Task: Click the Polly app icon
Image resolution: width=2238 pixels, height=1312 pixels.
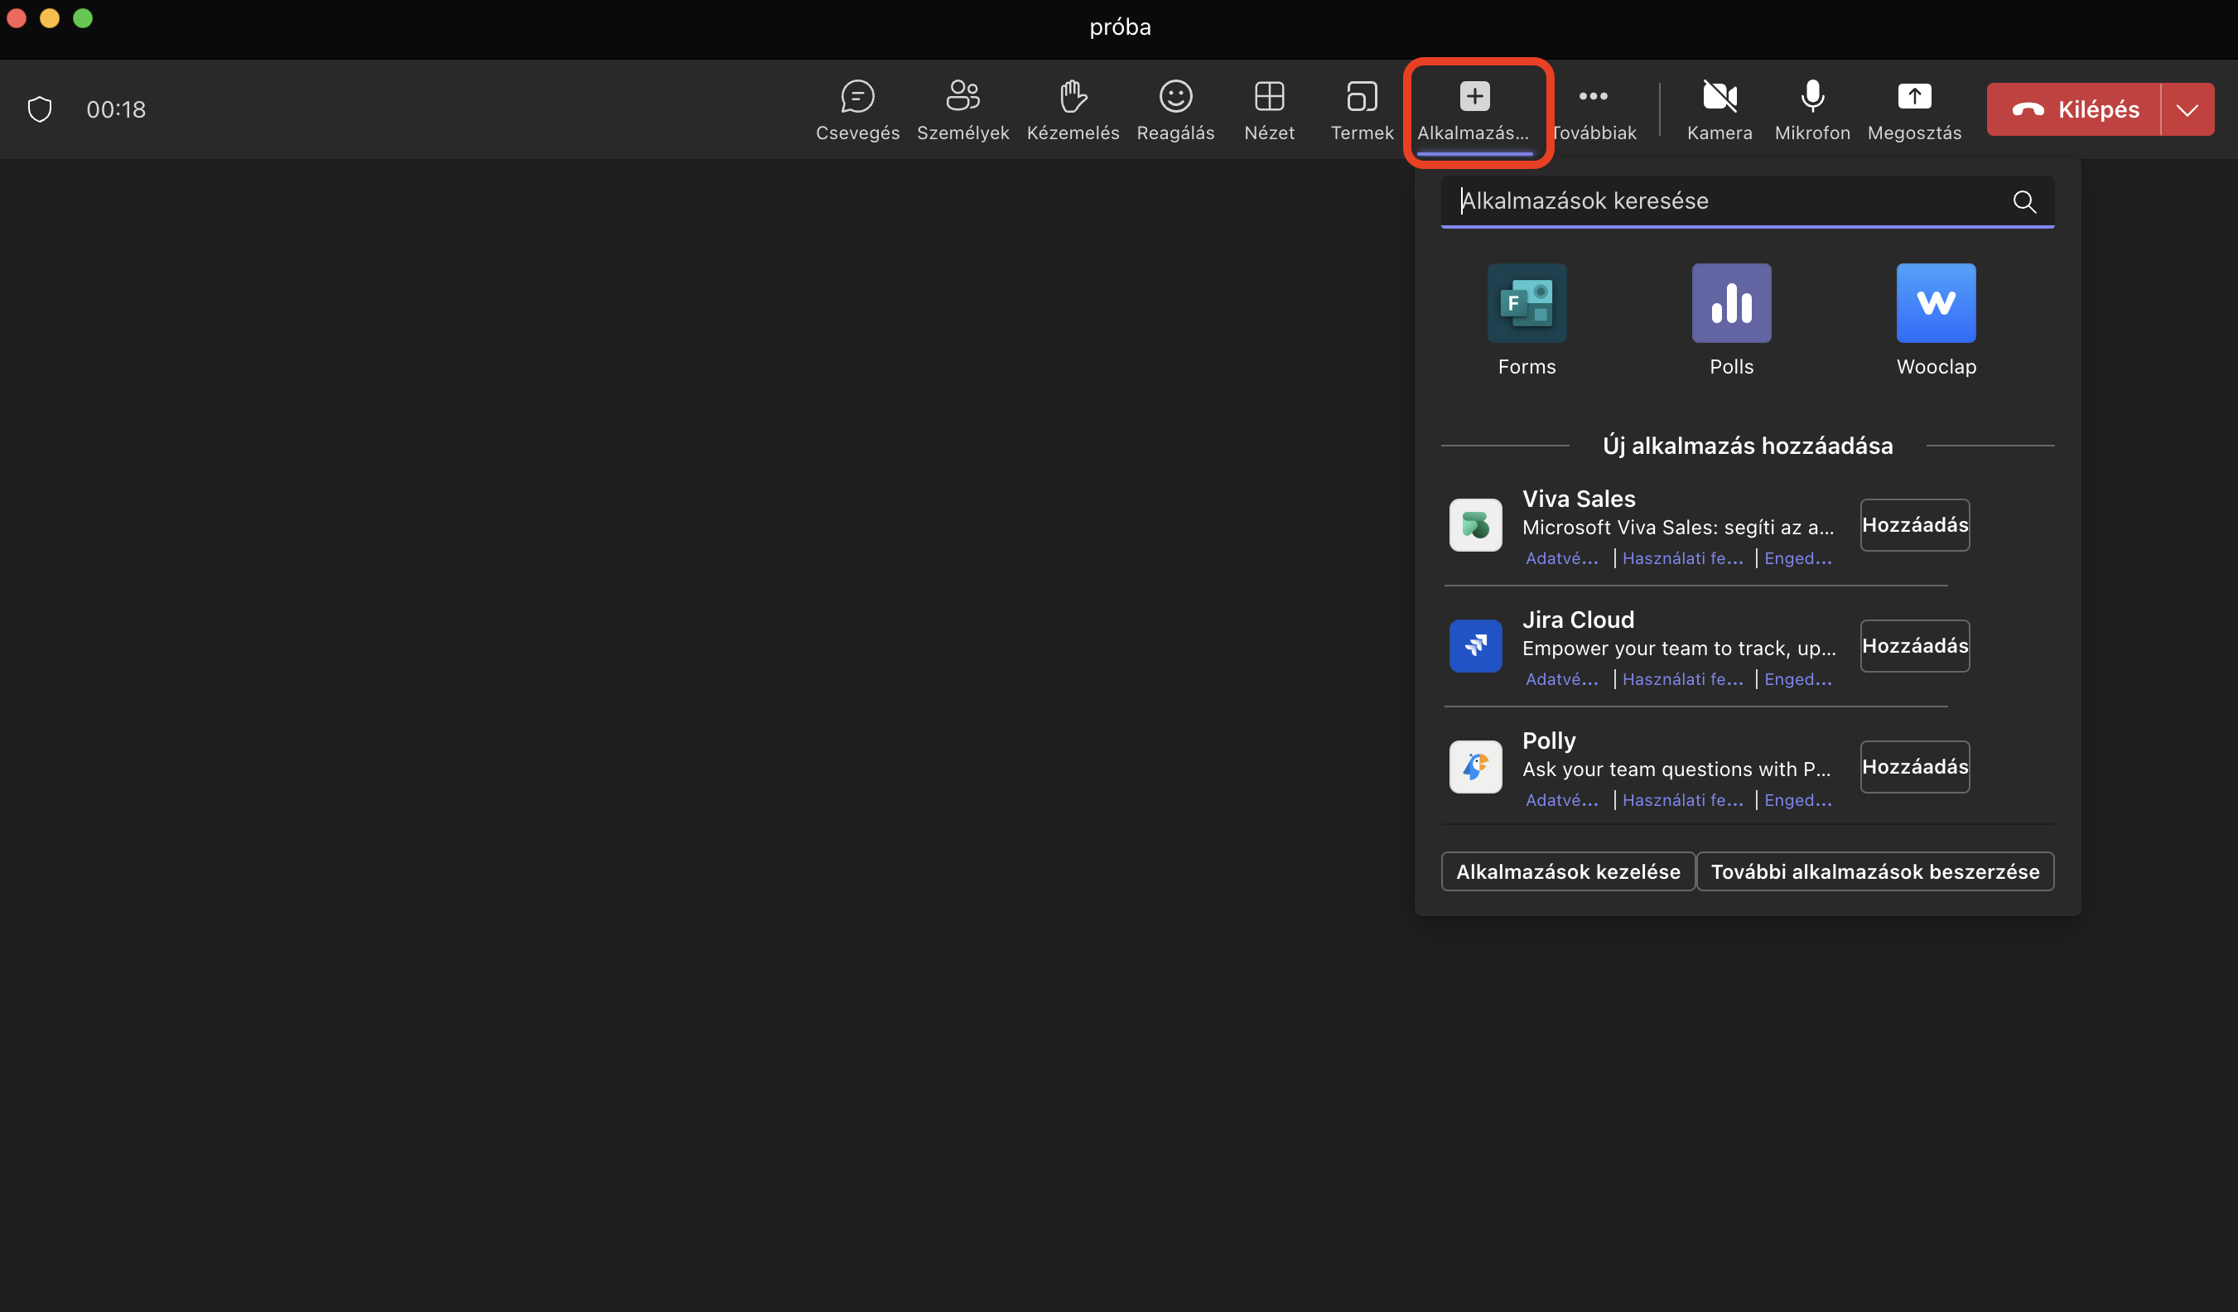Action: [x=1475, y=767]
